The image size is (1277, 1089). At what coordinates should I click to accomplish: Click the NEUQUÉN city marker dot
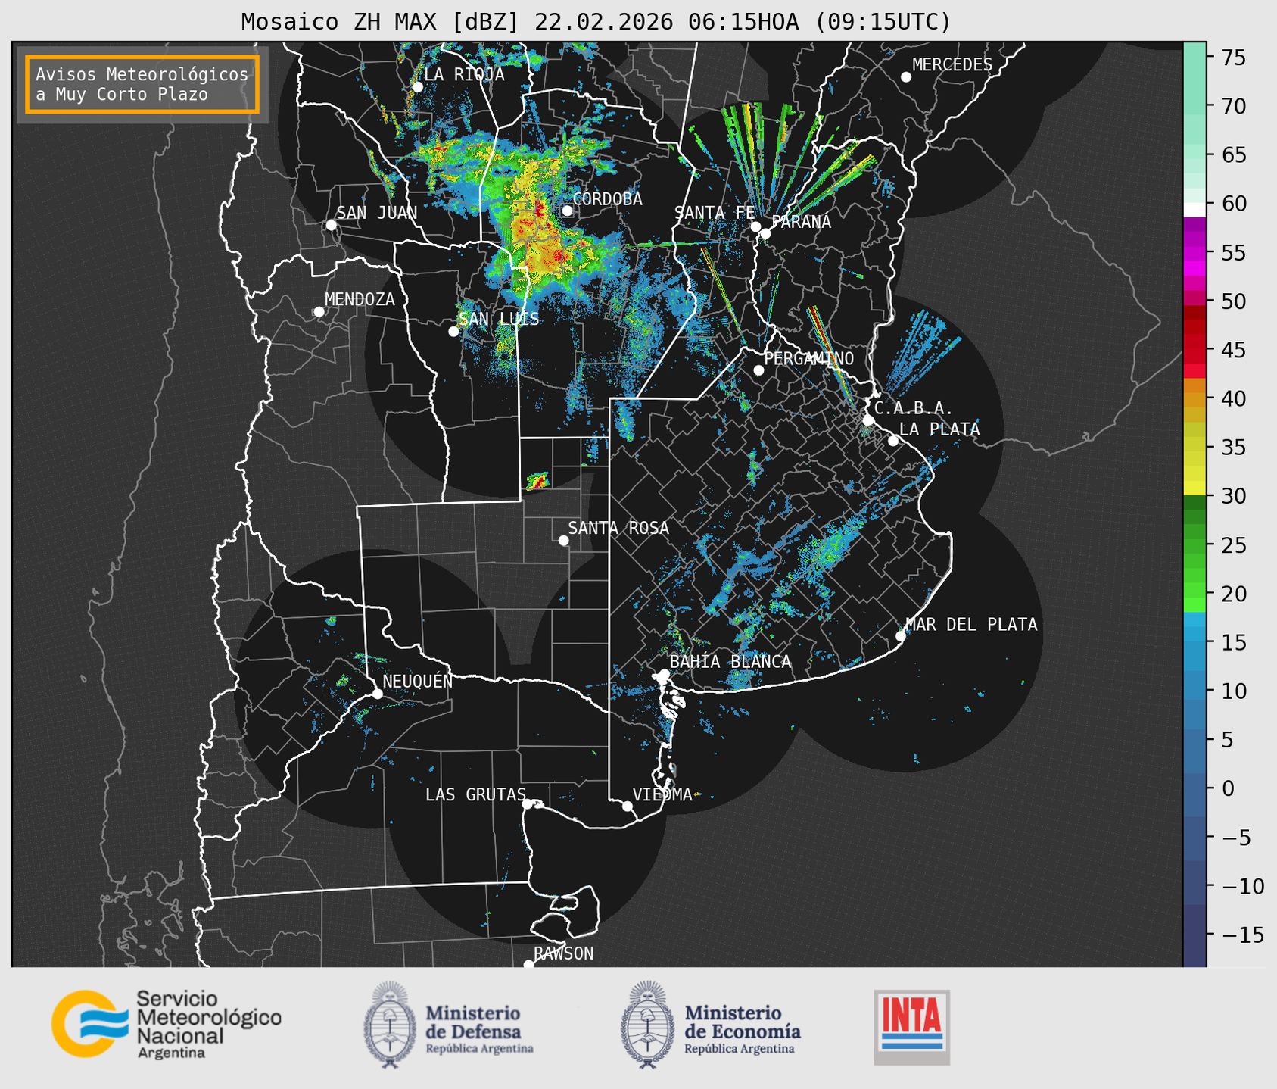tap(377, 694)
